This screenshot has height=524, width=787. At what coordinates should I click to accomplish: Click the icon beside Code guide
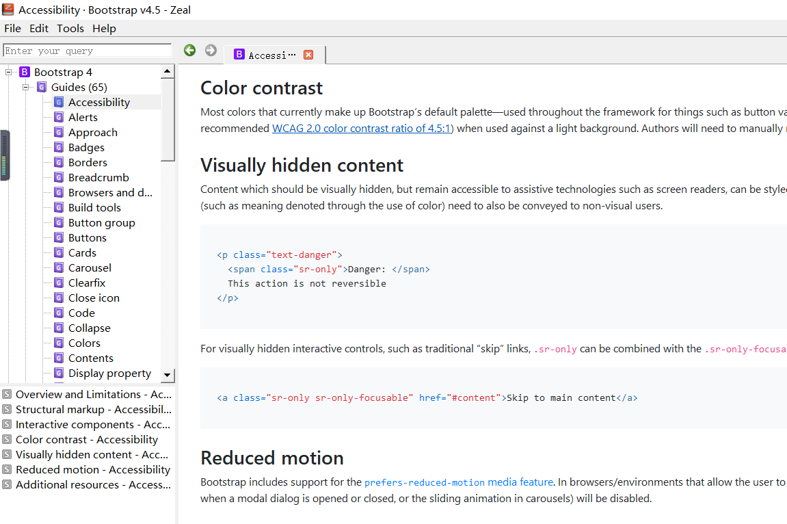[x=59, y=313]
